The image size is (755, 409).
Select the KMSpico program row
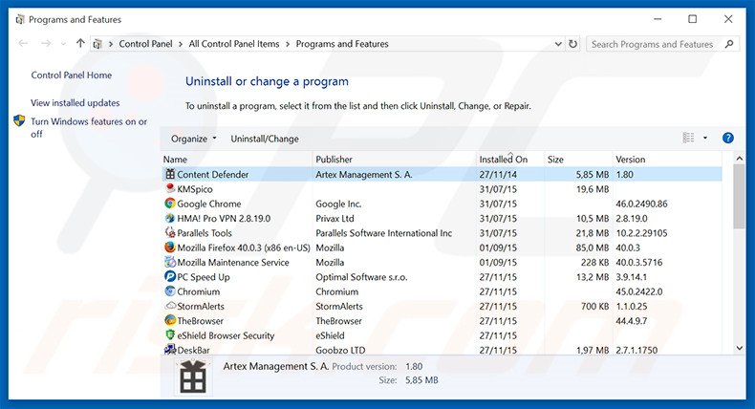(x=442, y=189)
